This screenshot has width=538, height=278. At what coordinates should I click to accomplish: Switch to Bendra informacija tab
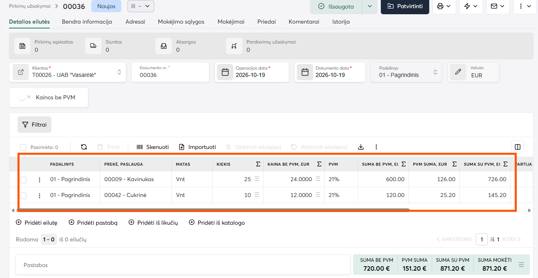(x=87, y=22)
